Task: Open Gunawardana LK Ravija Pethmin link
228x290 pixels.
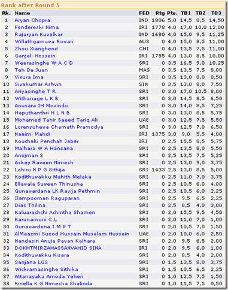Action: tap(57, 191)
